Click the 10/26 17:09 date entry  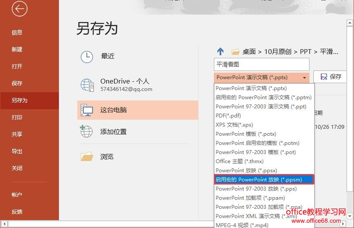click(x=330, y=127)
